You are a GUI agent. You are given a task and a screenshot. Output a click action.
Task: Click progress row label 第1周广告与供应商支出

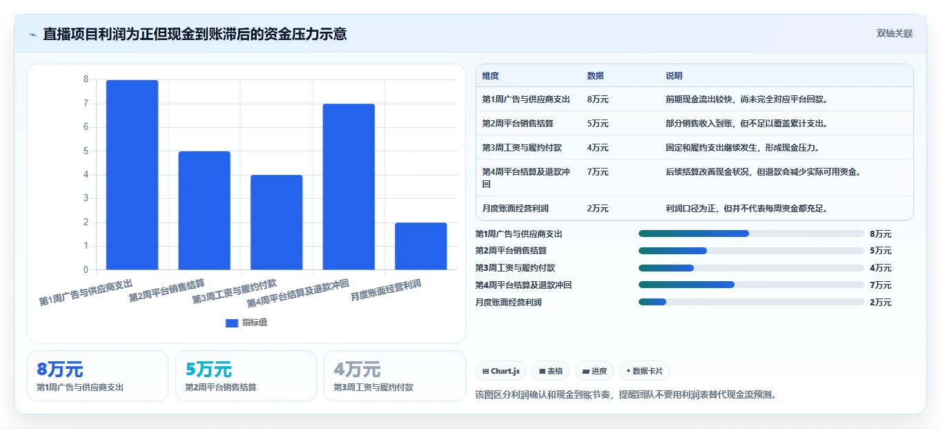[x=519, y=234]
